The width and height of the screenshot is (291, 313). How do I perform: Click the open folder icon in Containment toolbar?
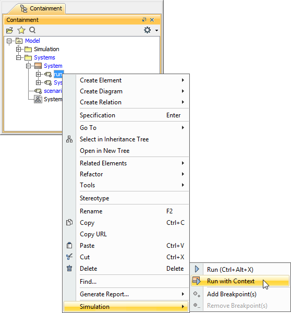point(9,30)
